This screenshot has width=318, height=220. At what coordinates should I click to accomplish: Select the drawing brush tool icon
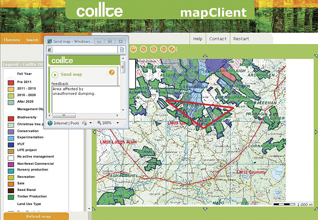[x=172, y=49]
